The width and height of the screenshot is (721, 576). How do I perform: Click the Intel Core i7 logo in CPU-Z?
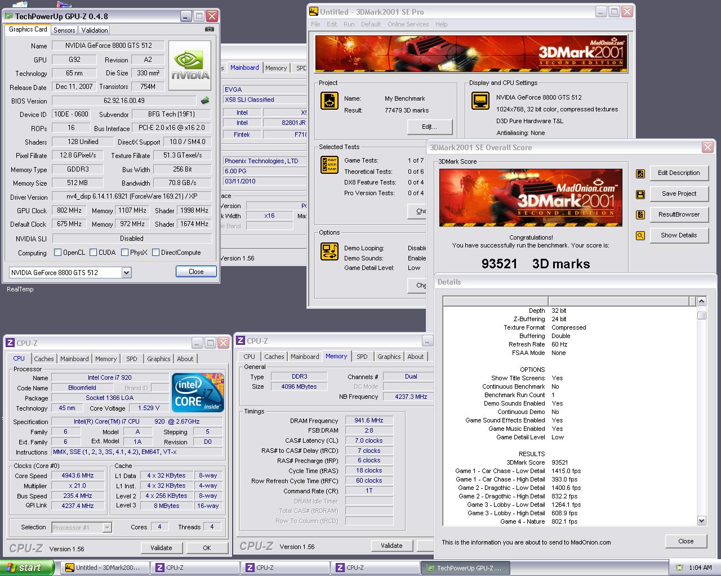click(x=198, y=392)
